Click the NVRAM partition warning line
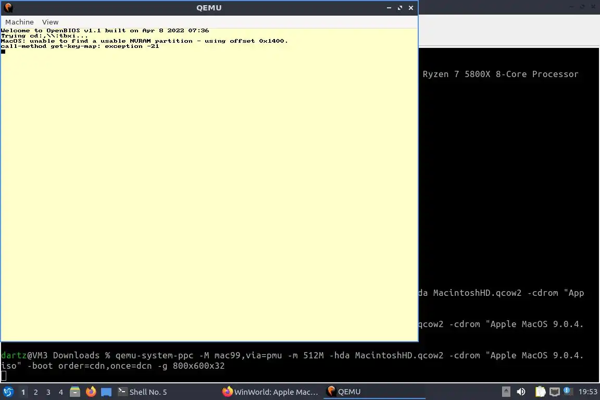 click(x=144, y=41)
